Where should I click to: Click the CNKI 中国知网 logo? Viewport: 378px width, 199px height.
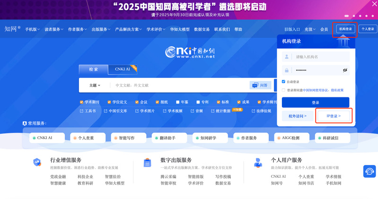190,52
